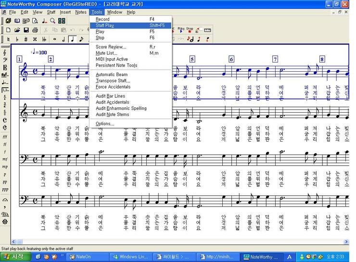Image resolution: width=356 pixels, height=262 pixels.
Task: Open print preview icon
Action: 35,21
